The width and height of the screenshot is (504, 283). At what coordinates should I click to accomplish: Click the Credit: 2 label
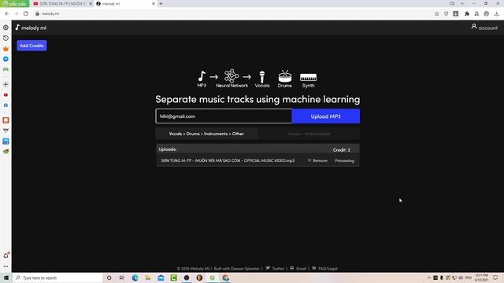[341, 150]
